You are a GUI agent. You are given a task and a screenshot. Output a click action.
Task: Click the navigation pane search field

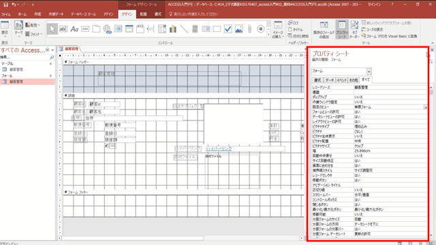pos(25,57)
